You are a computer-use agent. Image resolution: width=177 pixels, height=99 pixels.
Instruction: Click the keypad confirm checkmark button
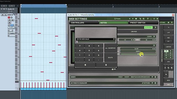pos(85,65)
